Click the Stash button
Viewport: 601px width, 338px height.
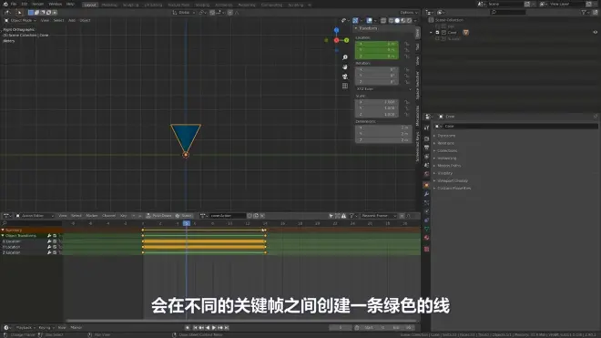pos(184,216)
